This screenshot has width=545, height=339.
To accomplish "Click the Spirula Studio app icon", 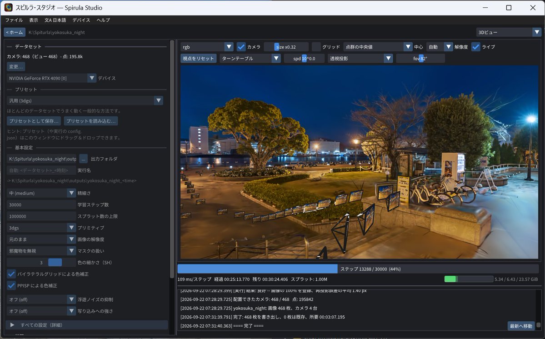I will [x=8, y=8].
